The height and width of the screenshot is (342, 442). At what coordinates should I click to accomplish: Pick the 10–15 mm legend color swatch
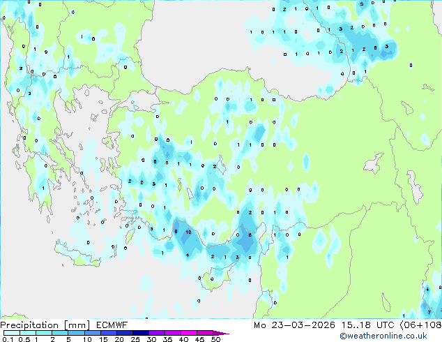[92, 333]
